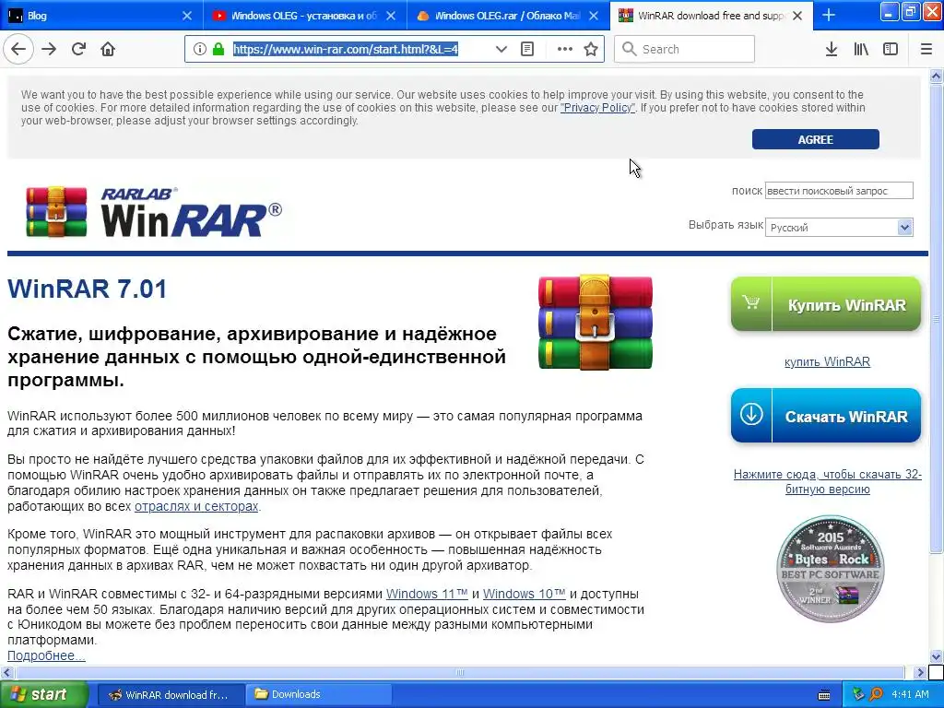The height and width of the screenshot is (708, 944).
Task: Click the RARLAB WinRAR logo
Action: tap(154, 212)
